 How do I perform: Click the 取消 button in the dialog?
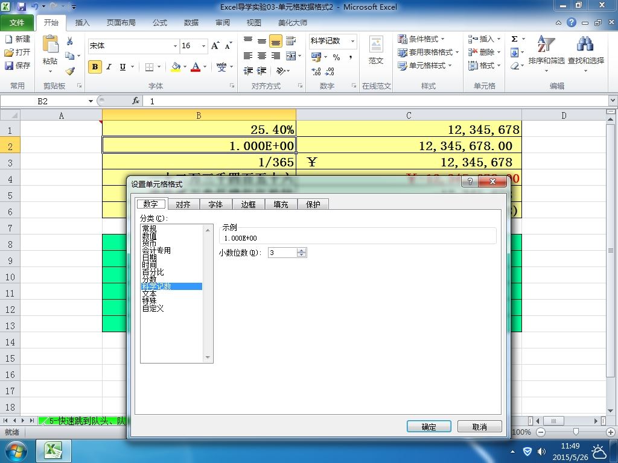480,427
